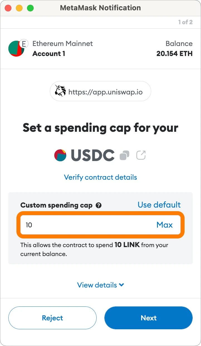Click the 1 of 2 request counter
The width and height of the screenshot is (201, 346).
click(185, 22)
